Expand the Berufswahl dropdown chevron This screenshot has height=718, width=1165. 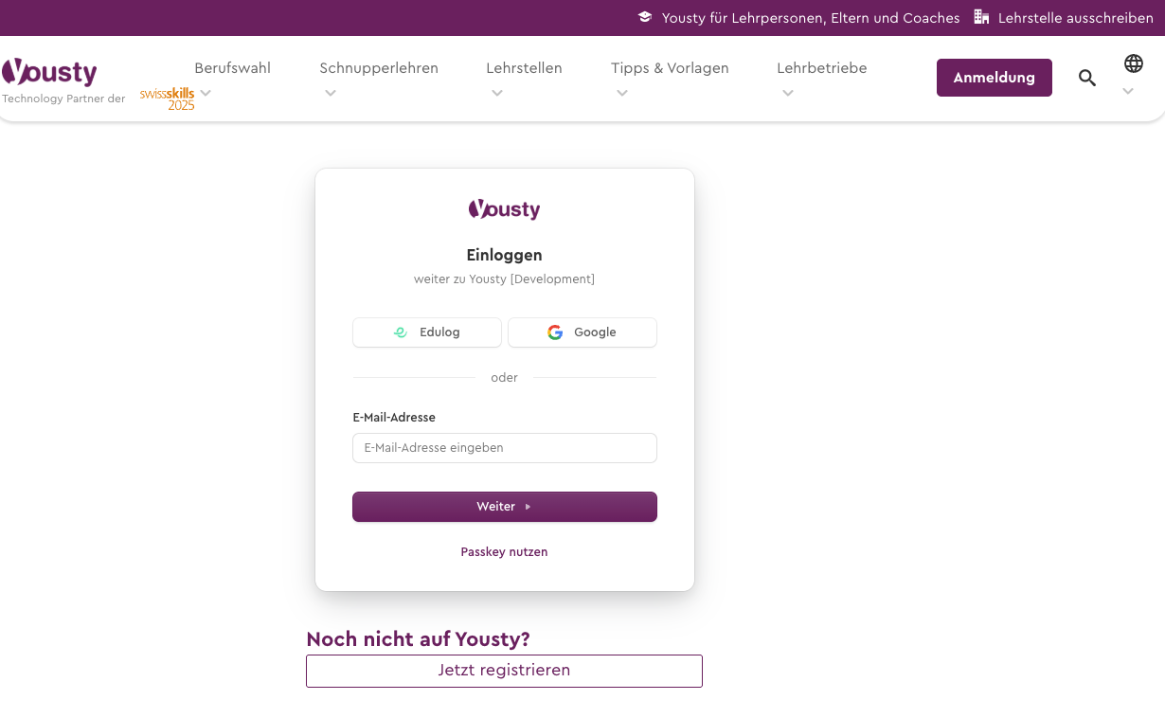(x=206, y=93)
